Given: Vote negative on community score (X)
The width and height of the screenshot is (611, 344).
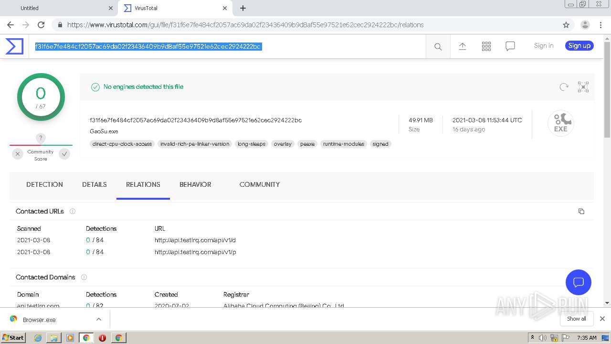Looking at the screenshot, I should 18,154.
